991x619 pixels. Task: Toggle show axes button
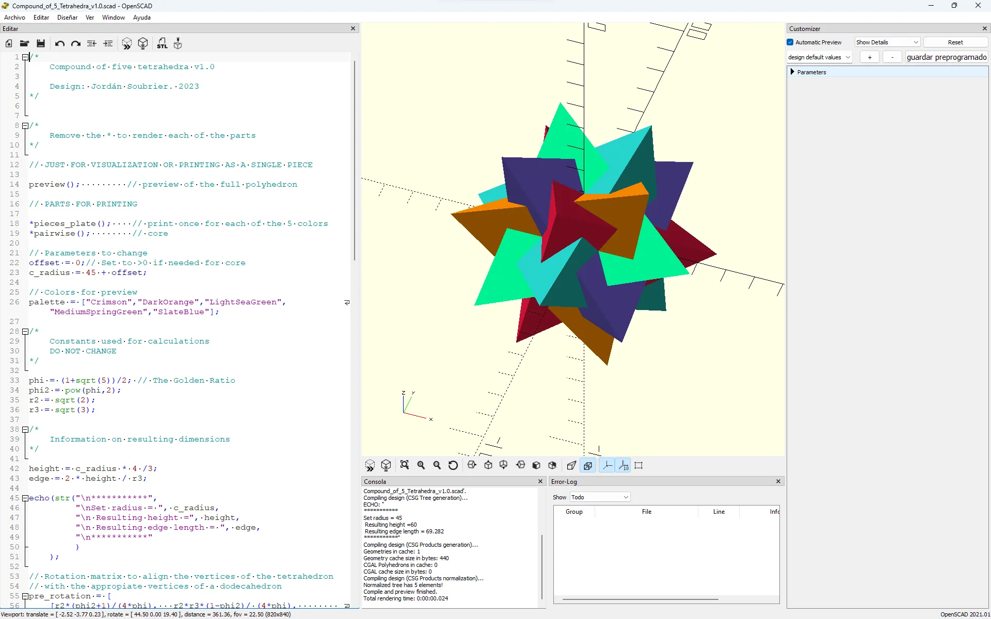pyautogui.click(x=608, y=465)
